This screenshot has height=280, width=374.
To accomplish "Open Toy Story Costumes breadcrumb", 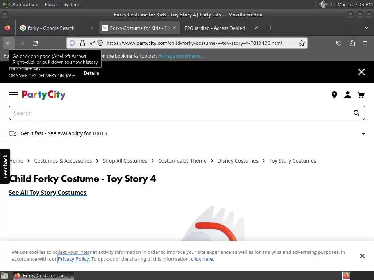I will pos(293,161).
